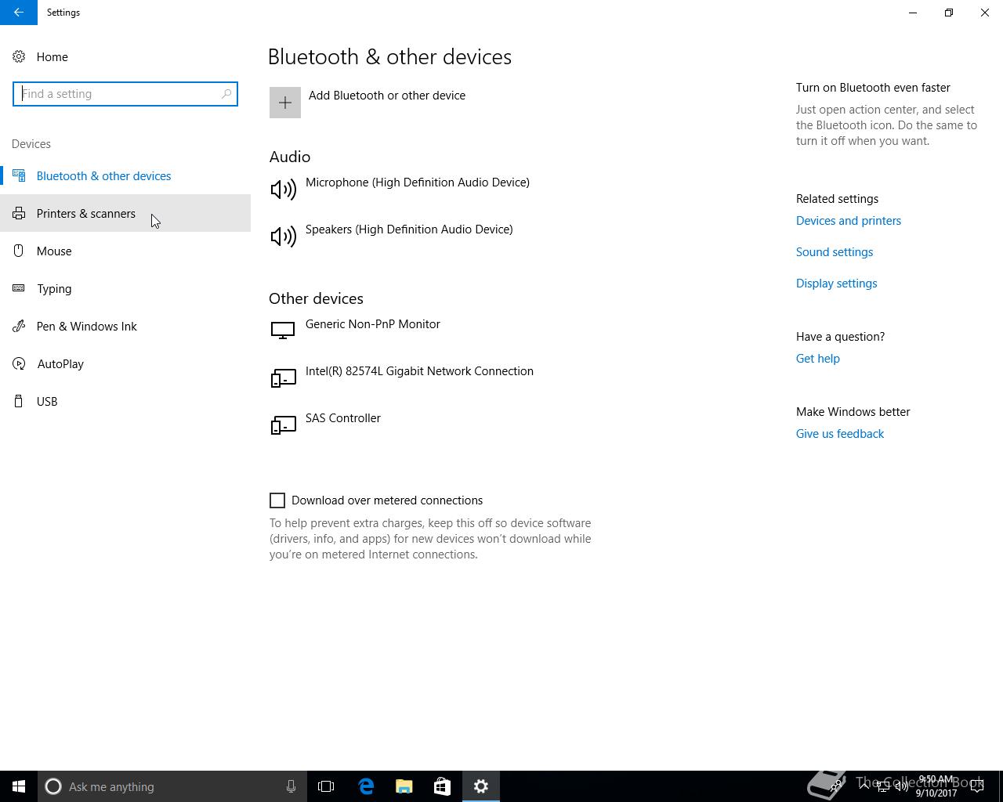Select Bluetooth & other devices menu item
Image resolution: width=1003 pixels, height=802 pixels.
click(125, 176)
